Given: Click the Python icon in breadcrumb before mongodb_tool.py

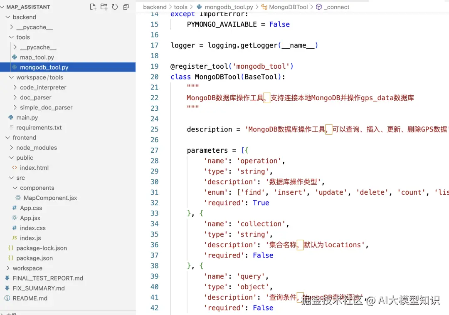Looking at the screenshot, I should (x=199, y=7).
